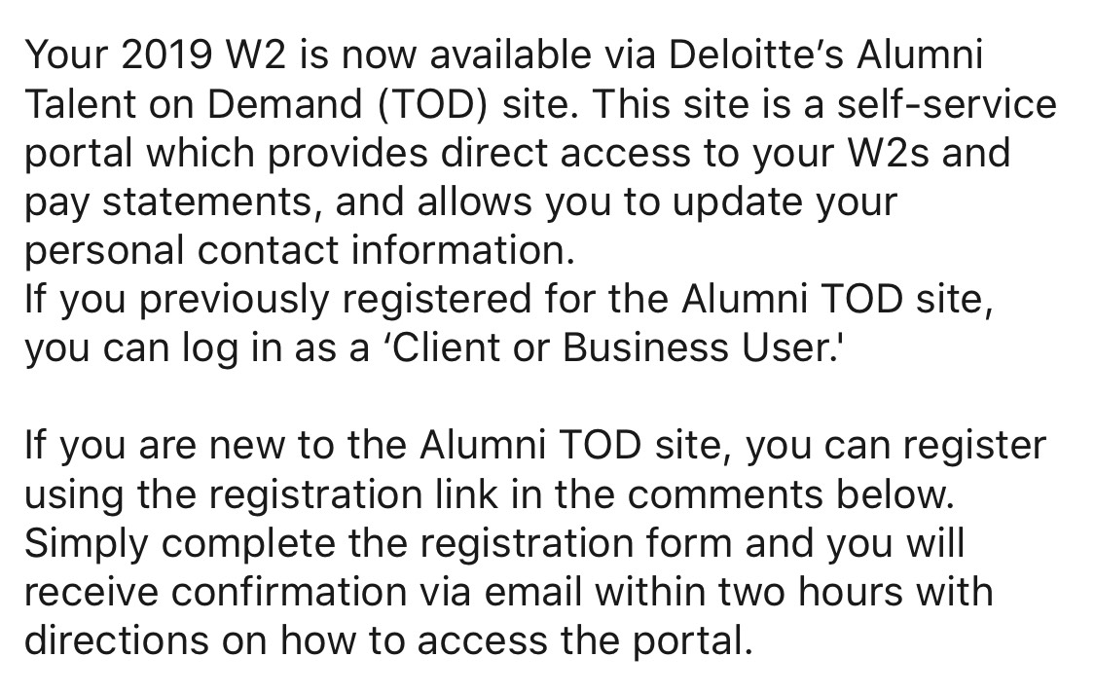Click the word 'portal' starting the third line
The image size is (1095, 694).
[x=79, y=155]
